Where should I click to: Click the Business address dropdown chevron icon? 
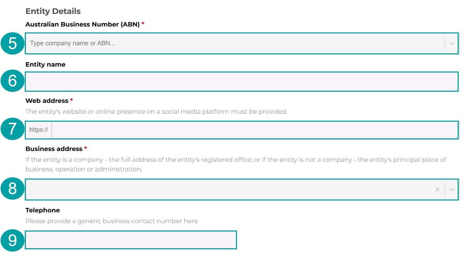[452, 189]
